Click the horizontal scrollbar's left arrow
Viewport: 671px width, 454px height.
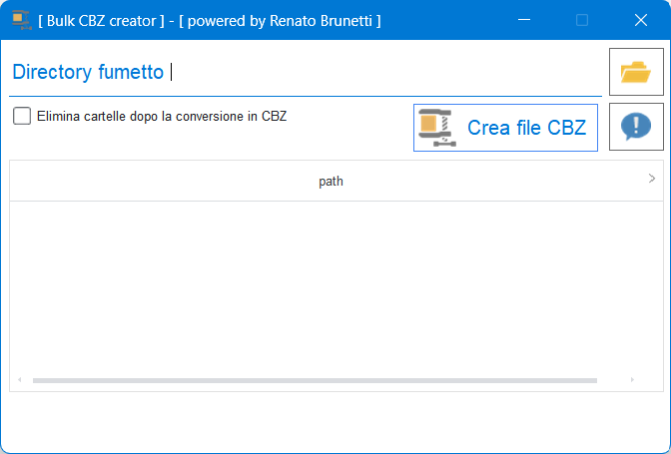tap(19, 380)
